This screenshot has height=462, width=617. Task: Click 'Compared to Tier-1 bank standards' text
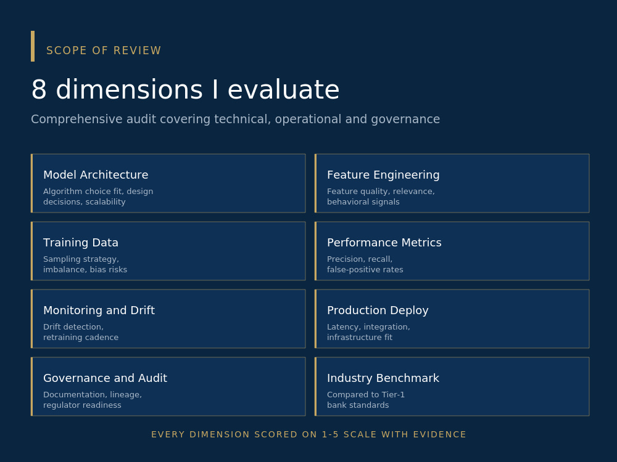click(x=366, y=400)
